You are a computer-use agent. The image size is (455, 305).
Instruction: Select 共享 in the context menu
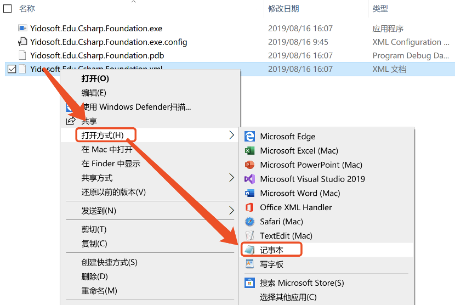[x=89, y=121]
